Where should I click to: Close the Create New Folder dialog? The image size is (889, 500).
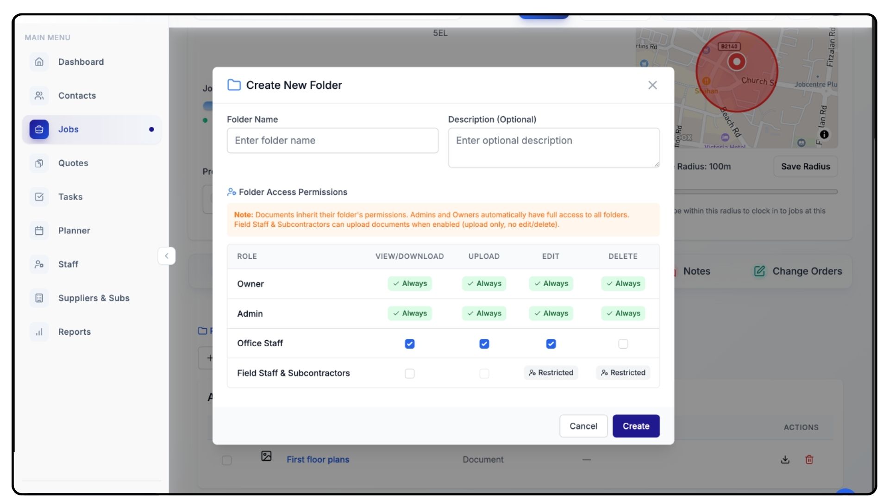pyautogui.click(x=652, y=85)
